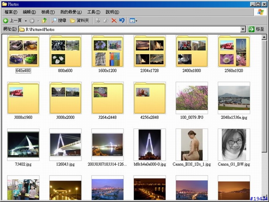Open the Back history dropdown arrow
The height and width of the screenshot is (202, 269).
(x=26, y=21)
